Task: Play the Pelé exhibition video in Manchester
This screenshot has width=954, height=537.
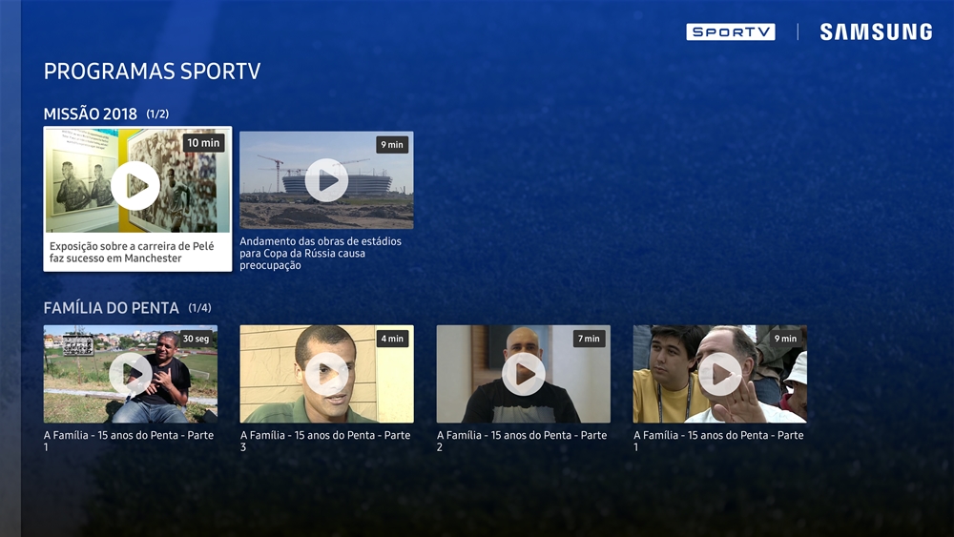Action: coord(135,185)
